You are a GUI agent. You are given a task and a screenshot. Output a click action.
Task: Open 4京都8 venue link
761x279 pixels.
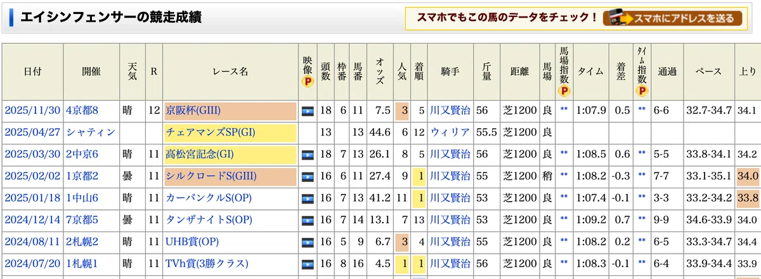pyautogui.click(x=82, y=110)
